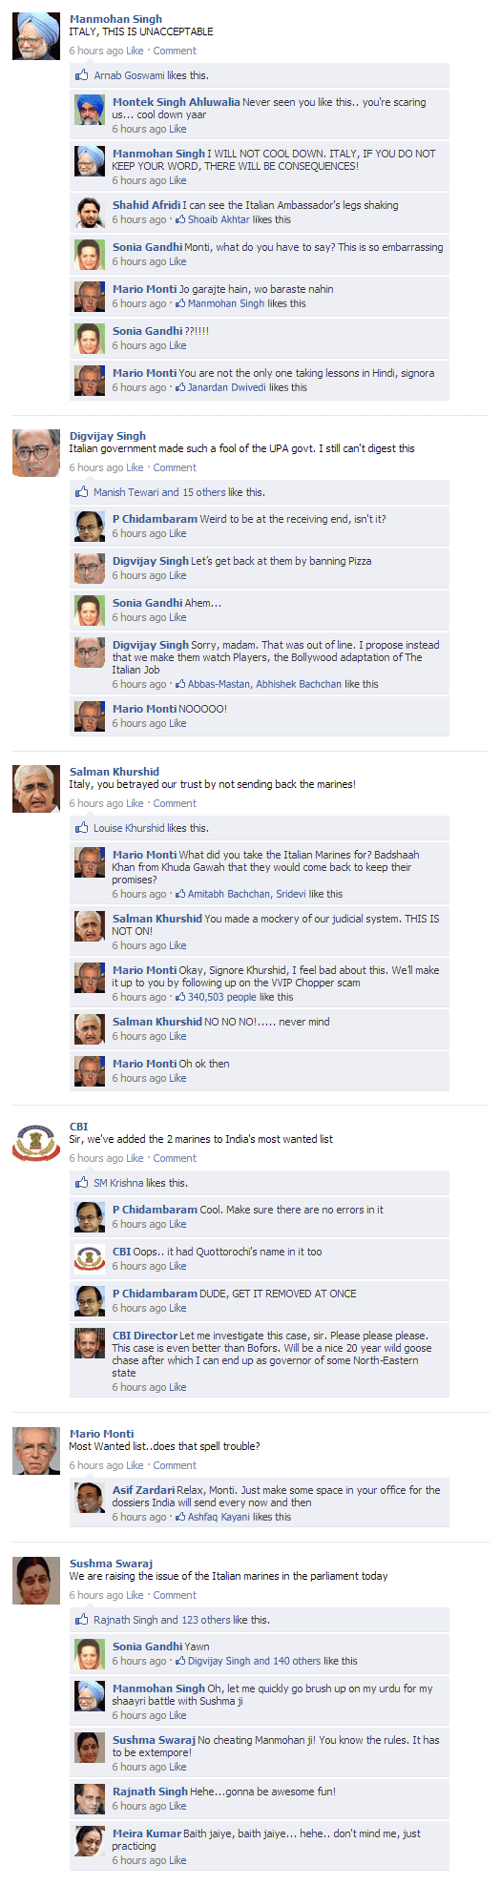Viewport: 501px width, 1885px height.
Task: Open Salman Khurshid's profile name link
Action: 115,772
